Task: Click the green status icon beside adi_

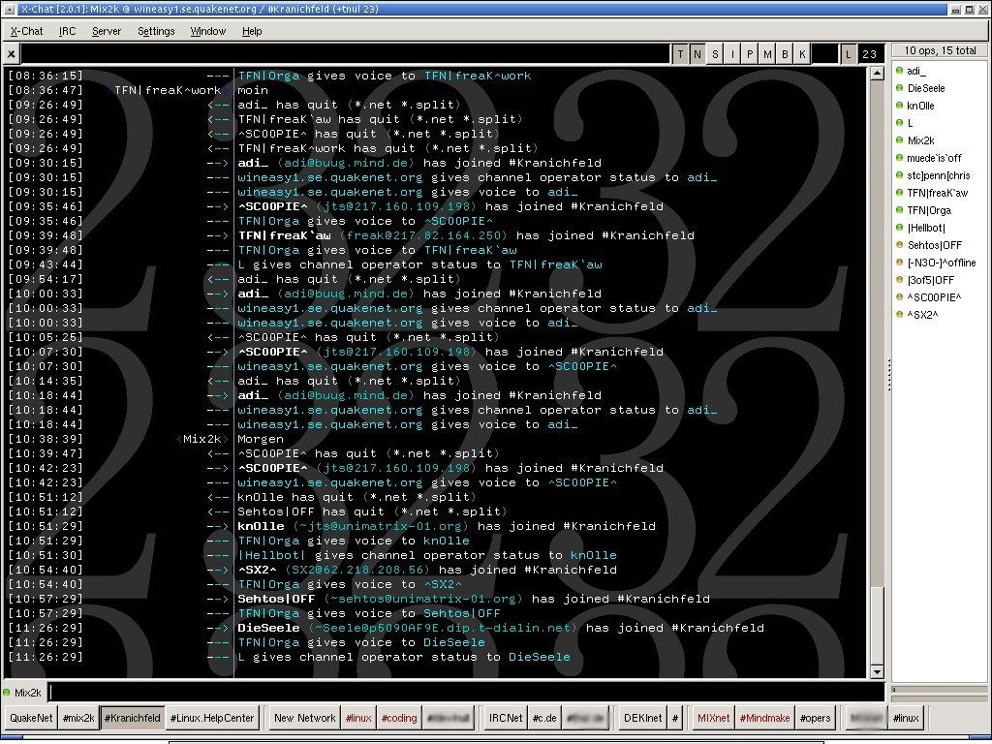Action: [899, 71]
